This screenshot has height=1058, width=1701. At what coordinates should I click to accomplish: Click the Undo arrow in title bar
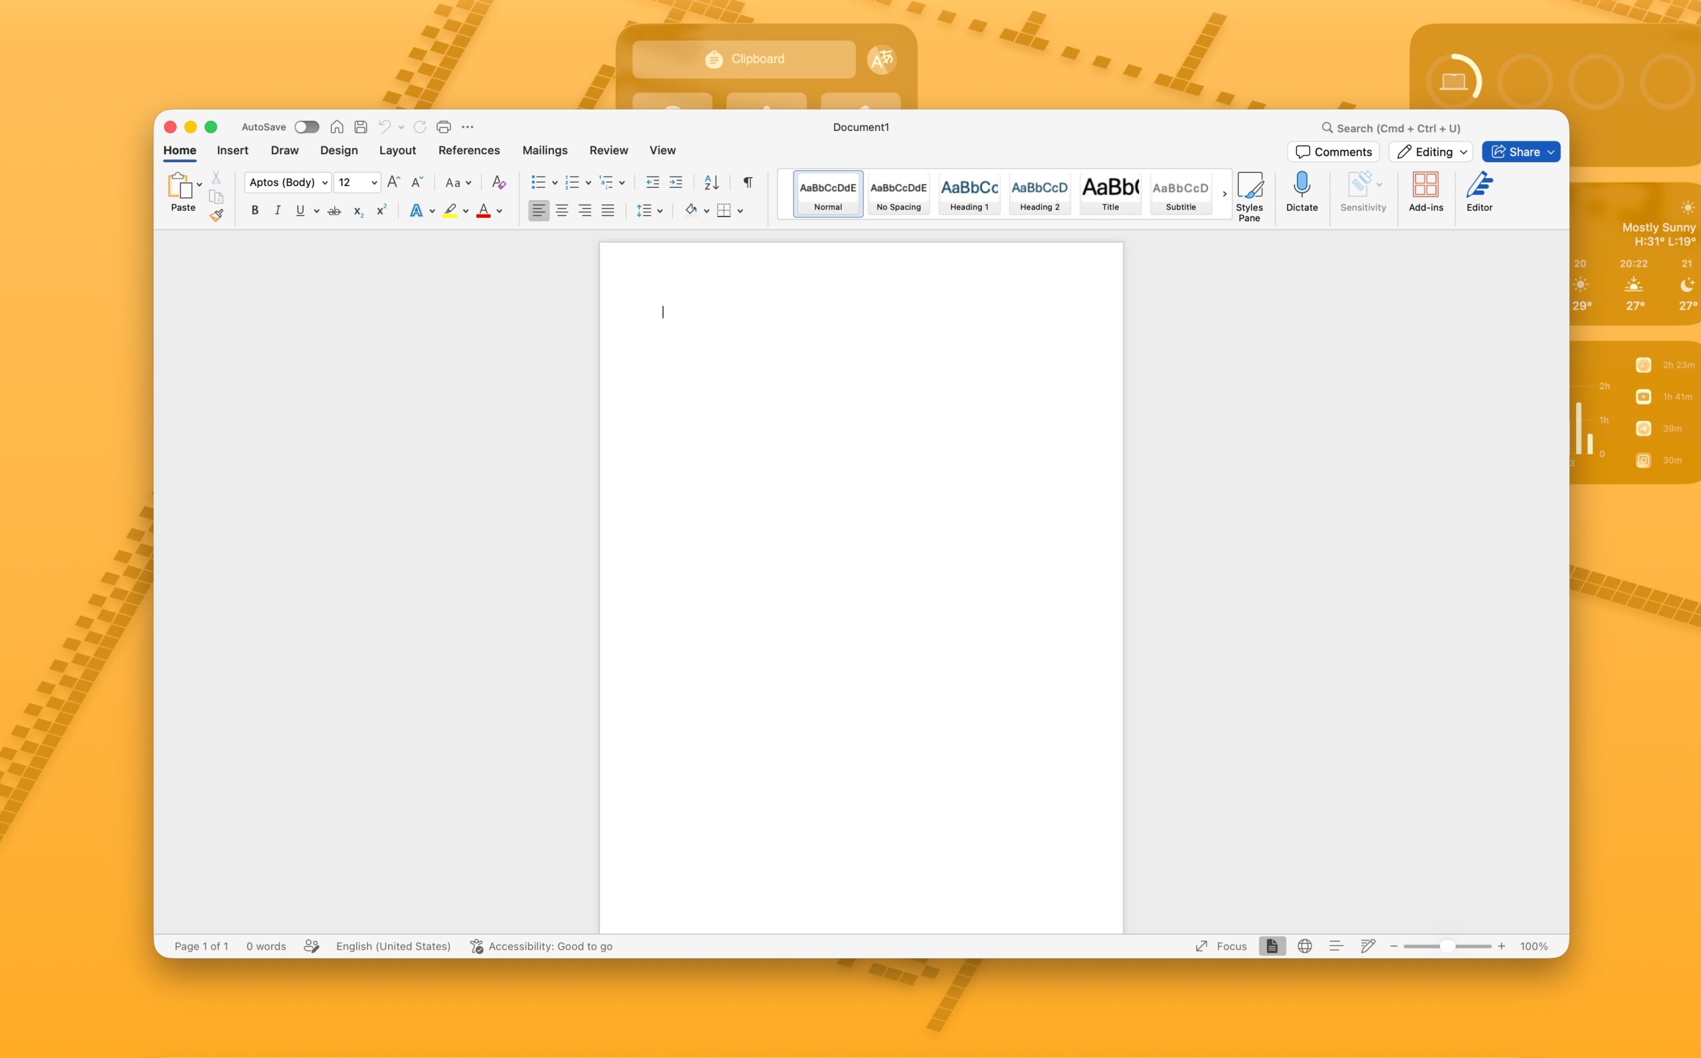pyautogui.click(x=384, y=127)
